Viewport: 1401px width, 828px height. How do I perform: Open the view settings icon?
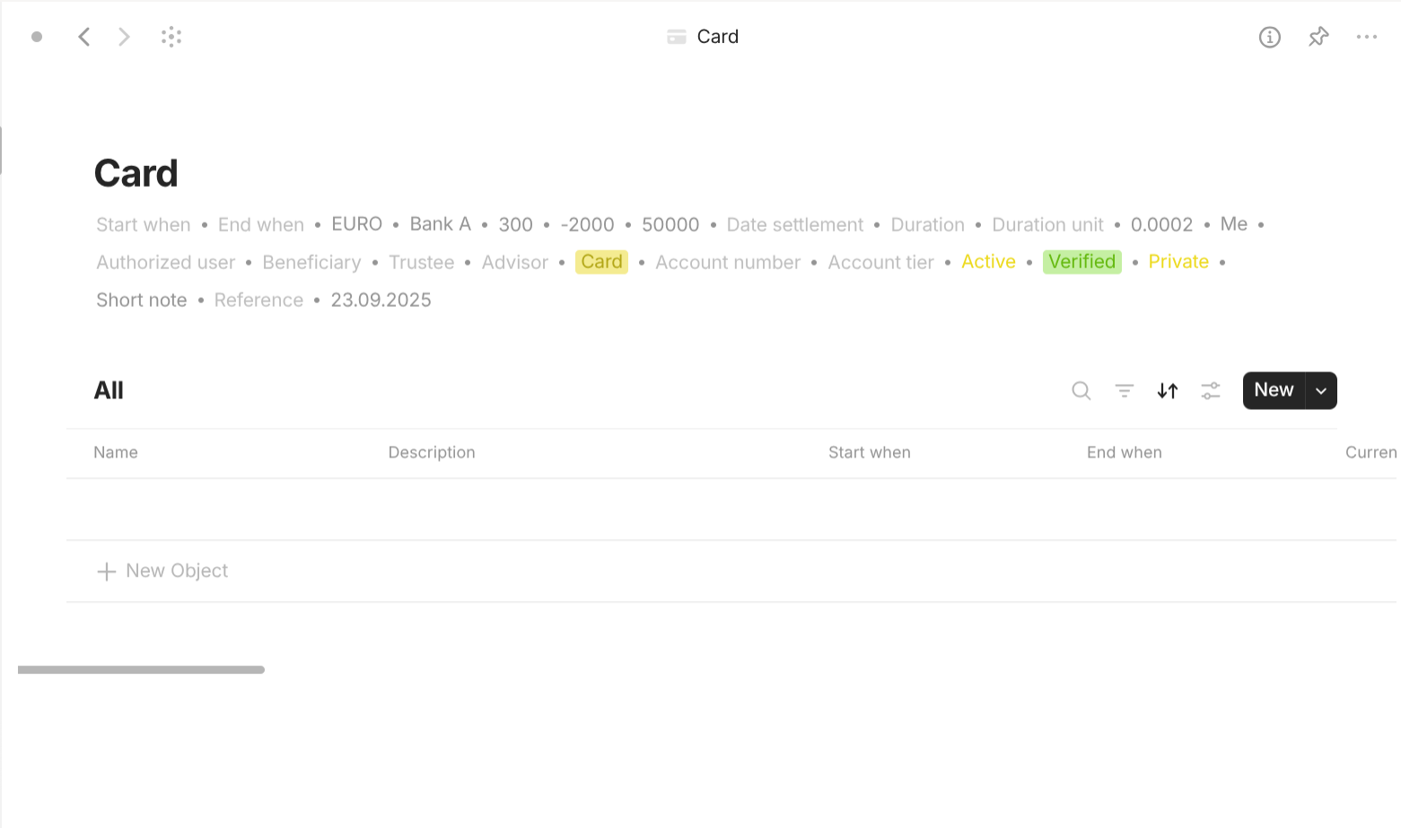coord(1210,391)
